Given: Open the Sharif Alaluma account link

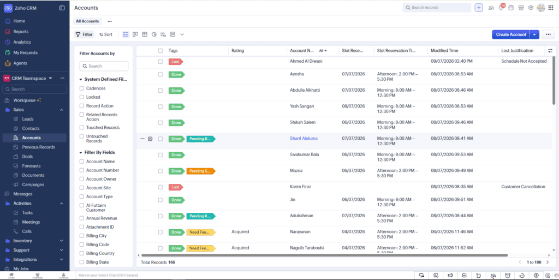Looking at the screenshot, I should point(304,138).
